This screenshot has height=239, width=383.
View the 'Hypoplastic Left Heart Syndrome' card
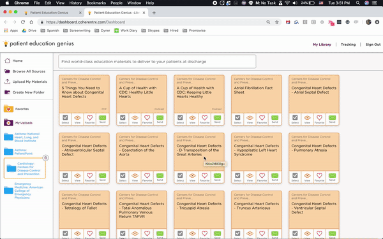(250, 177)
